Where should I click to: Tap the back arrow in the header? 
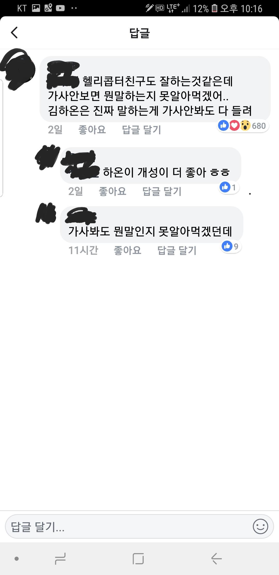point(14,33)
